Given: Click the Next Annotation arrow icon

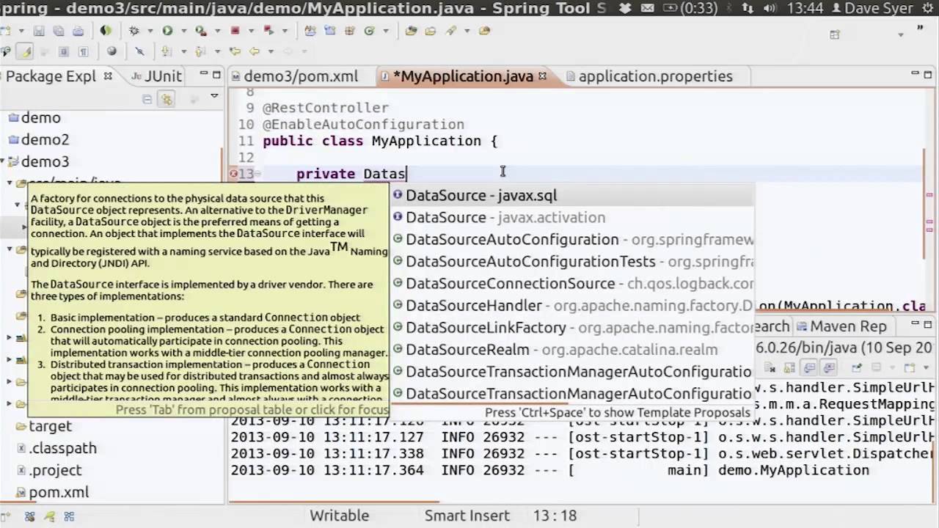Looking at the screenshot, I should coord(167,51).
